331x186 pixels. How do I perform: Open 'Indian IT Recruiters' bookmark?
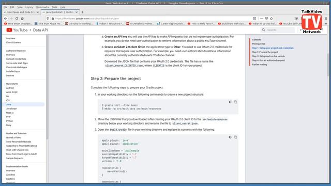110,24
